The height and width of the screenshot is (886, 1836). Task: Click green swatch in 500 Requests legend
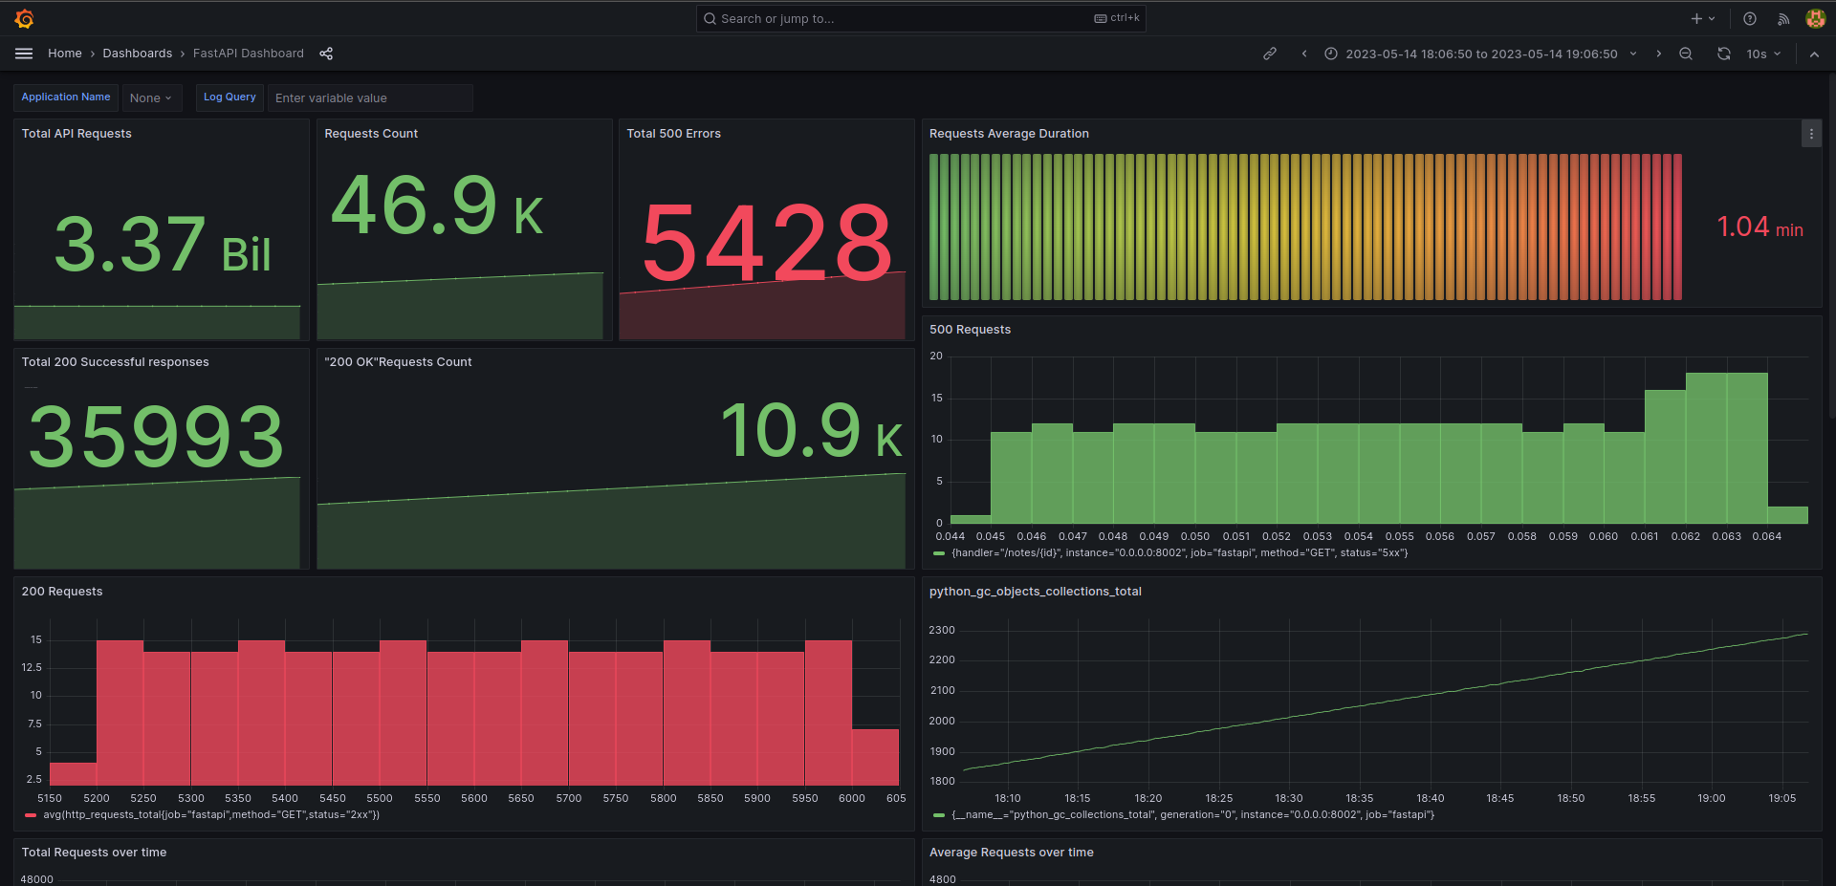[939, 553]
